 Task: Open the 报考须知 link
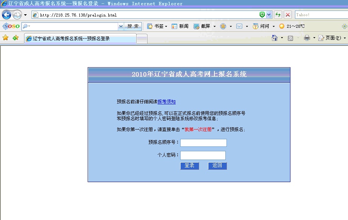click(x=166, y=102)
